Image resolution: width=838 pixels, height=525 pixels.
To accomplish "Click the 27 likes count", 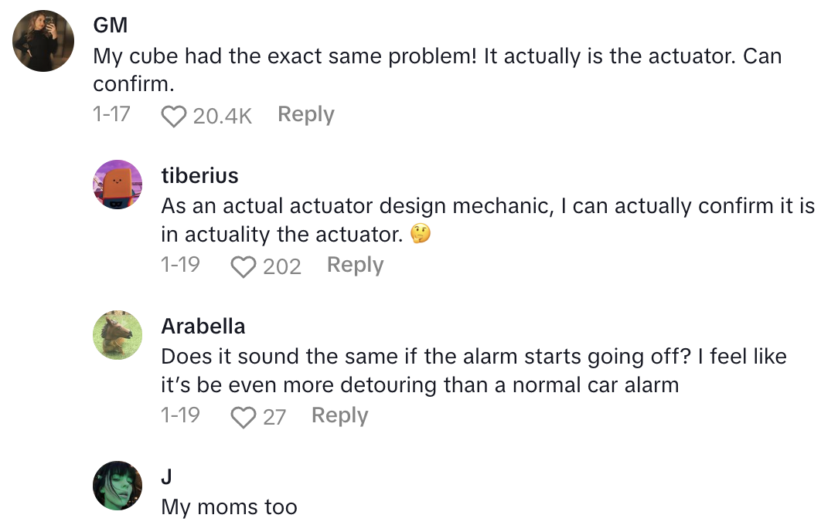I will tap(274, 417).
